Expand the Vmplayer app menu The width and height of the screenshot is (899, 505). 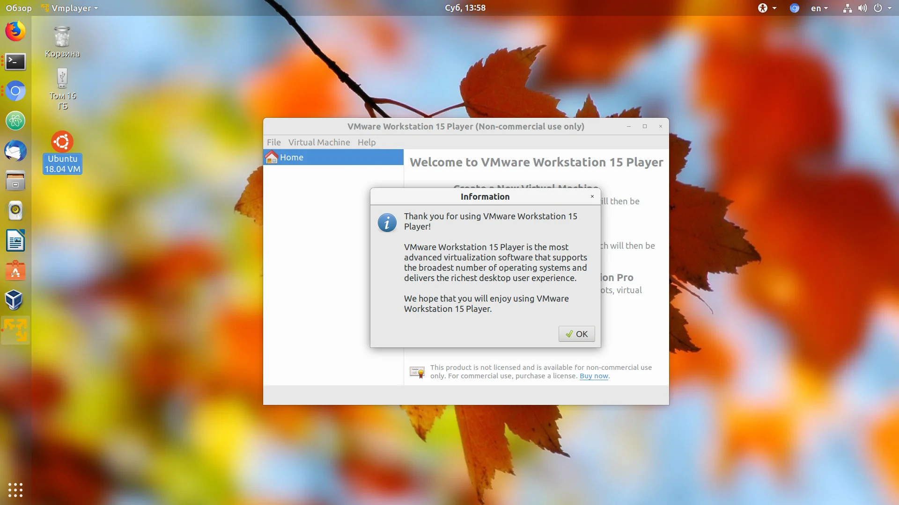point(70,8)
